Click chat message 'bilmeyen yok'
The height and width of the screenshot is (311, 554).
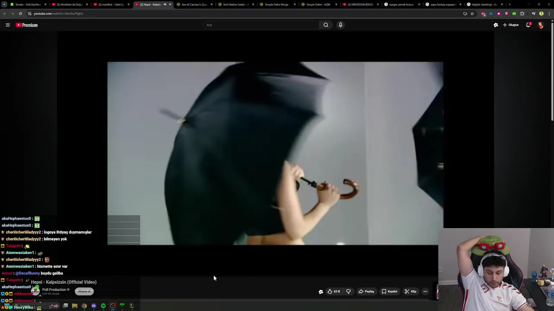click(55, 239)
